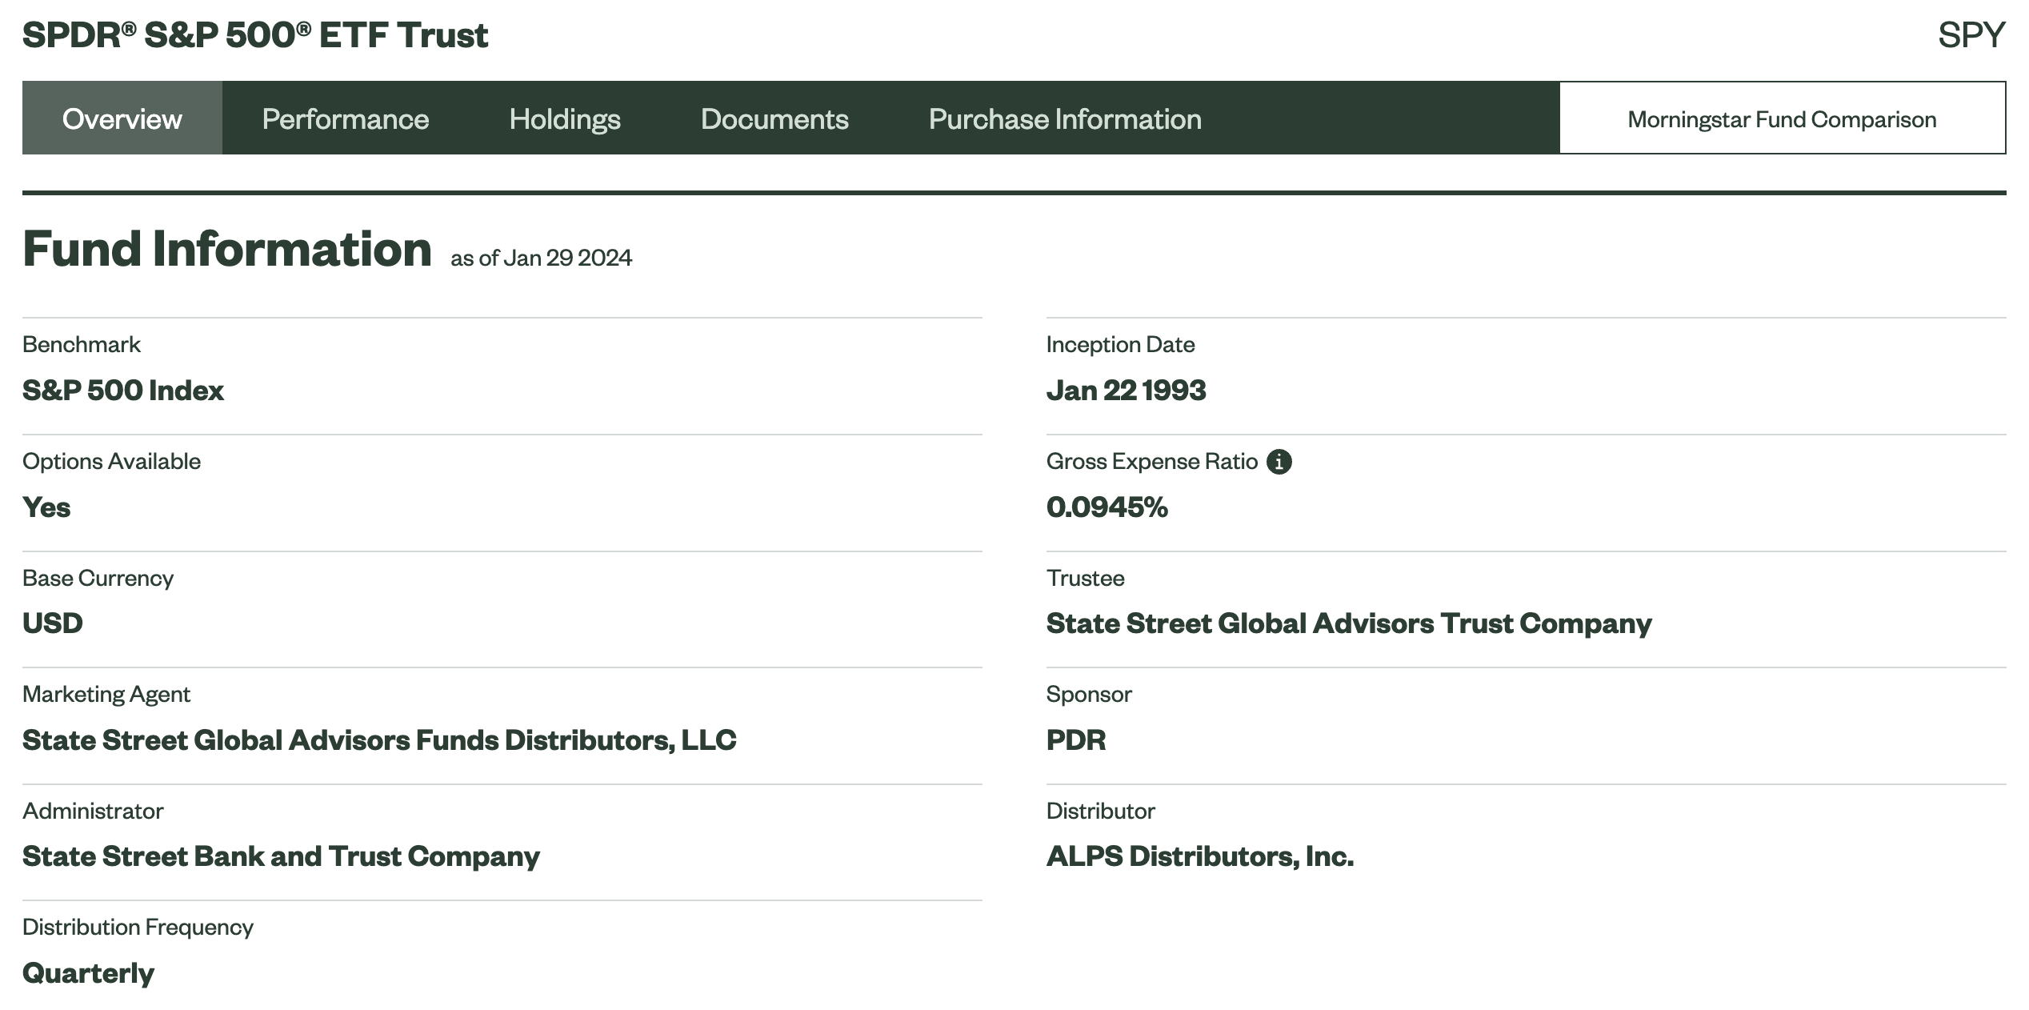Go to the Documents tab
This screenshot has width=2029, height=1010.
coord(774,118)
